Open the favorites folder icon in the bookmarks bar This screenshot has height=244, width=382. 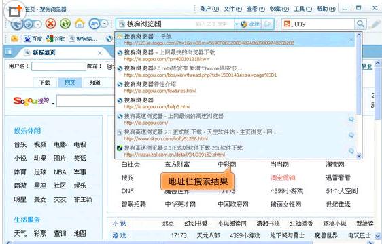tap(14, 39)
